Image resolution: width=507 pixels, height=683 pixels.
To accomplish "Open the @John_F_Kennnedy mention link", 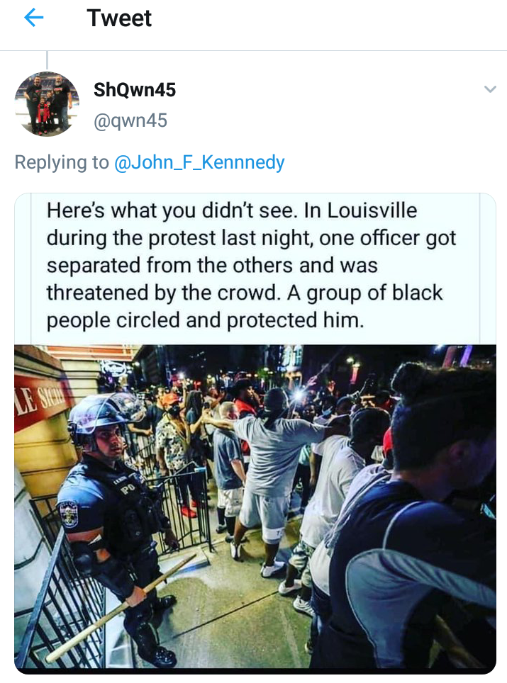I will [x=199, y=162].
